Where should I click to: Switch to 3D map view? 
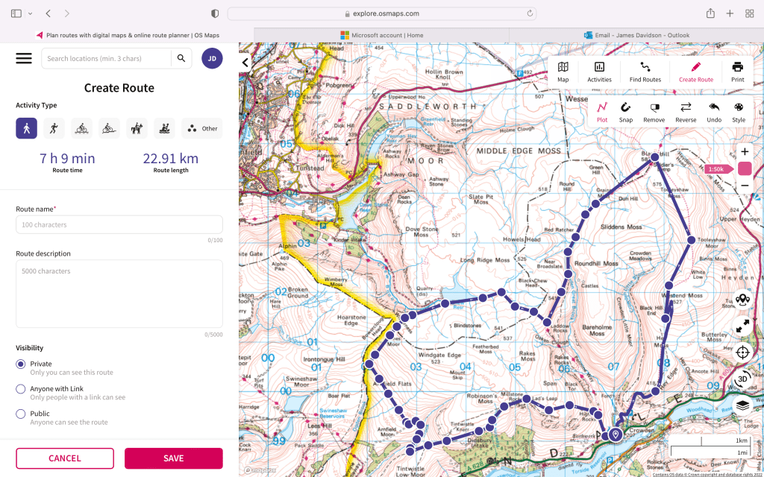point(742,379)
